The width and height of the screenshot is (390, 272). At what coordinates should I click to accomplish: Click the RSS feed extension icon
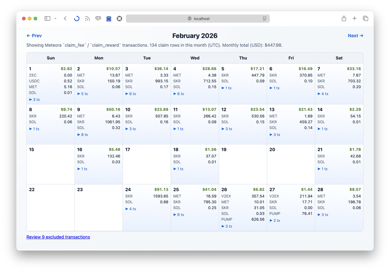[87, 19]
